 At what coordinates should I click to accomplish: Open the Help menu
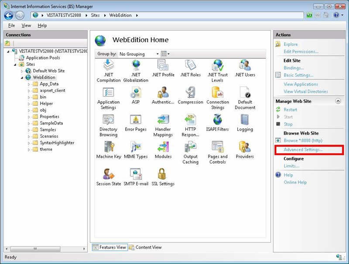pos(42,26)
